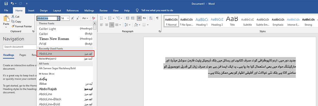Switch to the Insert tab
Viewport: 318px width, 106px height.
pos(31,10)
